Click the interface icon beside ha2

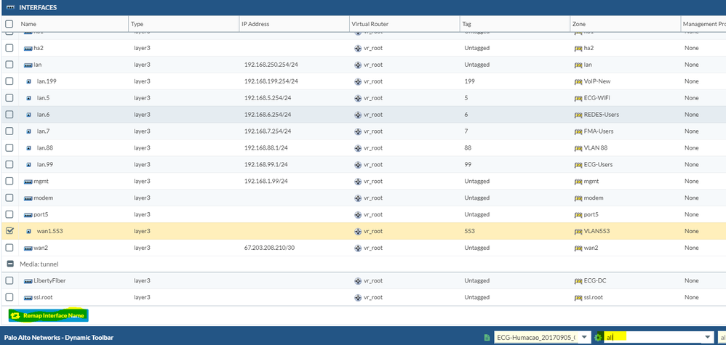[28, 48]
